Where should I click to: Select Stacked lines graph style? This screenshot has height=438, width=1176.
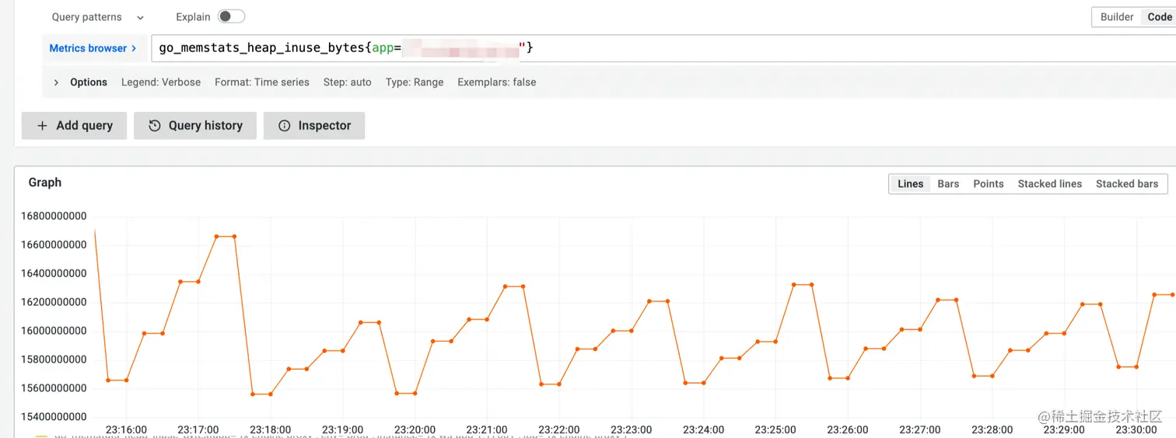[1049, 184]
